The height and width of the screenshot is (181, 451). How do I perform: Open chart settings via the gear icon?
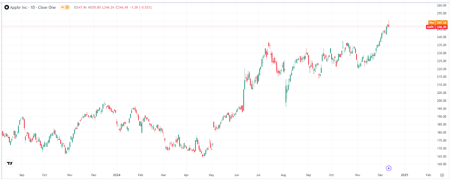(x=442, y=175)
